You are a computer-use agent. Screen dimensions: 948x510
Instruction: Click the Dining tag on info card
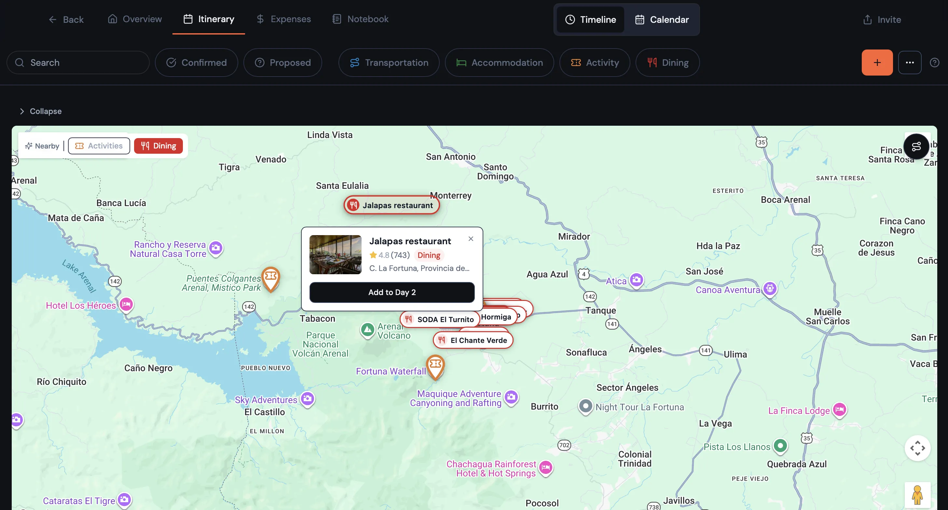click(429, 255)
